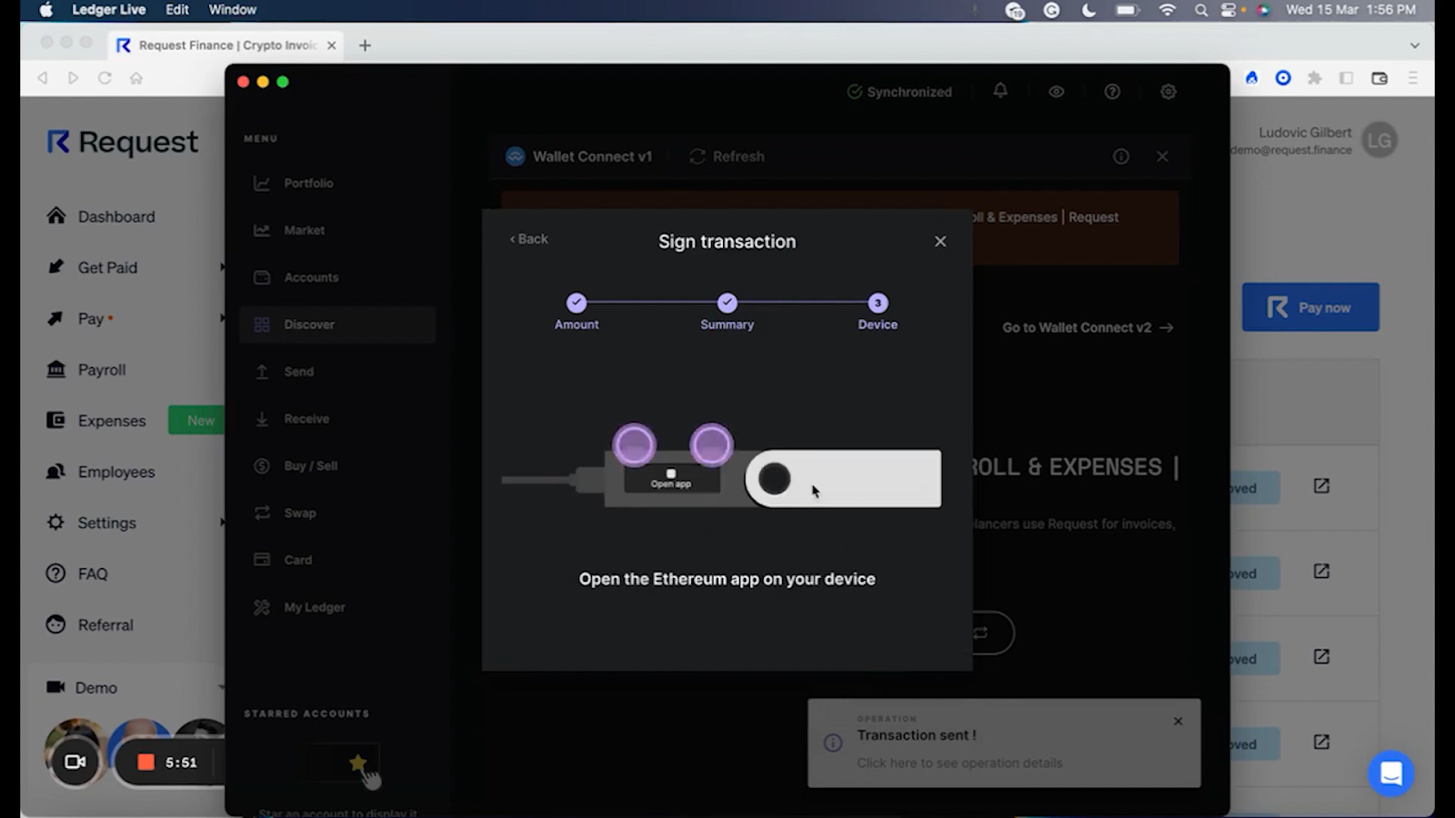Click the recording camera icon

pyautogui.click(x=75, y=762)
